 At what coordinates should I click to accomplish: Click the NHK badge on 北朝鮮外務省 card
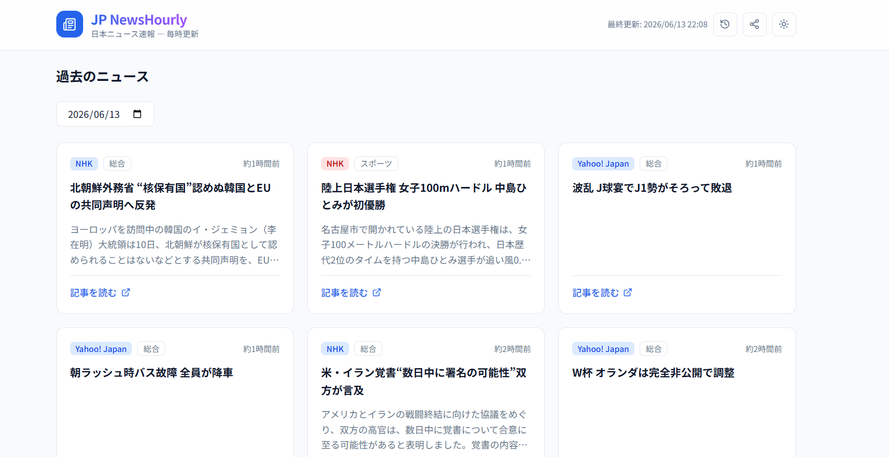point(84,164)
